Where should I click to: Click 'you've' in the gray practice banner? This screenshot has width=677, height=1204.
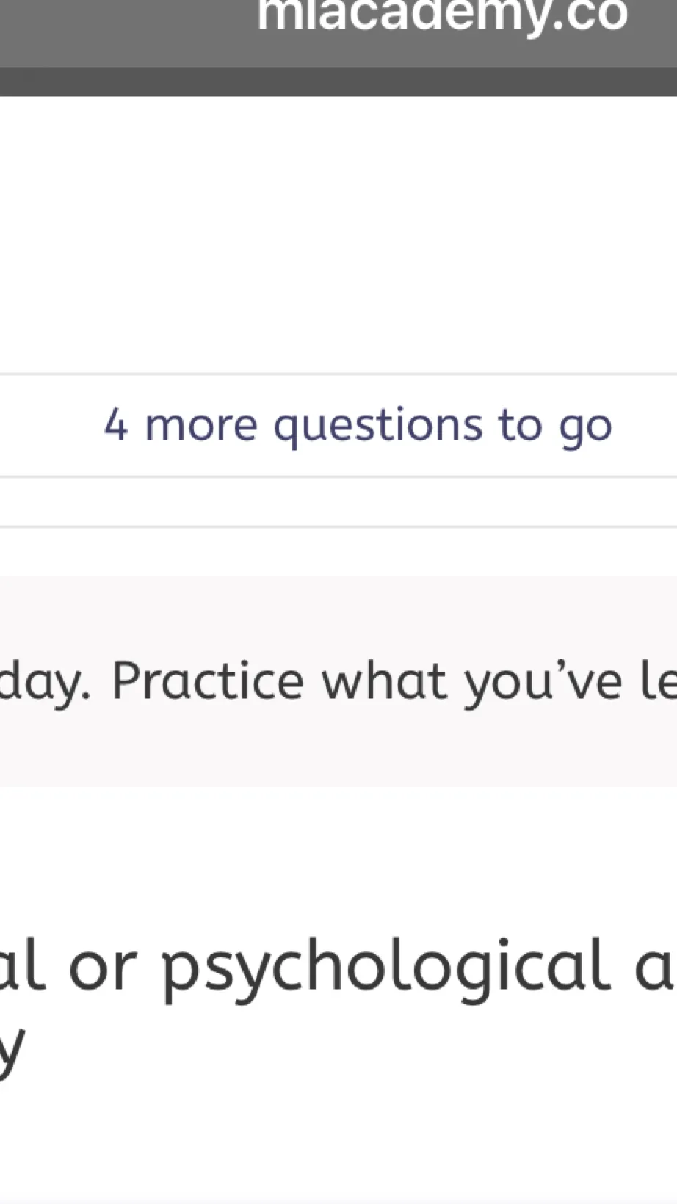(543, 681)
